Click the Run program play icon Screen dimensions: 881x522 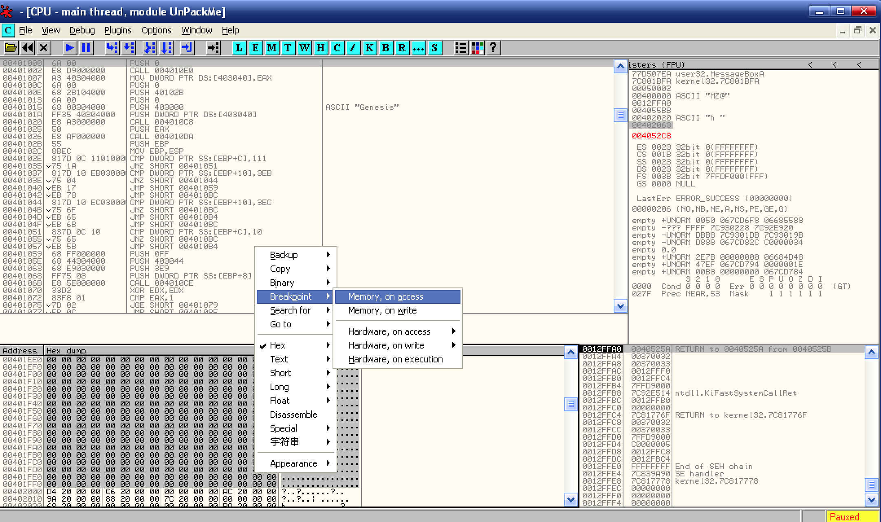pos(69,48)
